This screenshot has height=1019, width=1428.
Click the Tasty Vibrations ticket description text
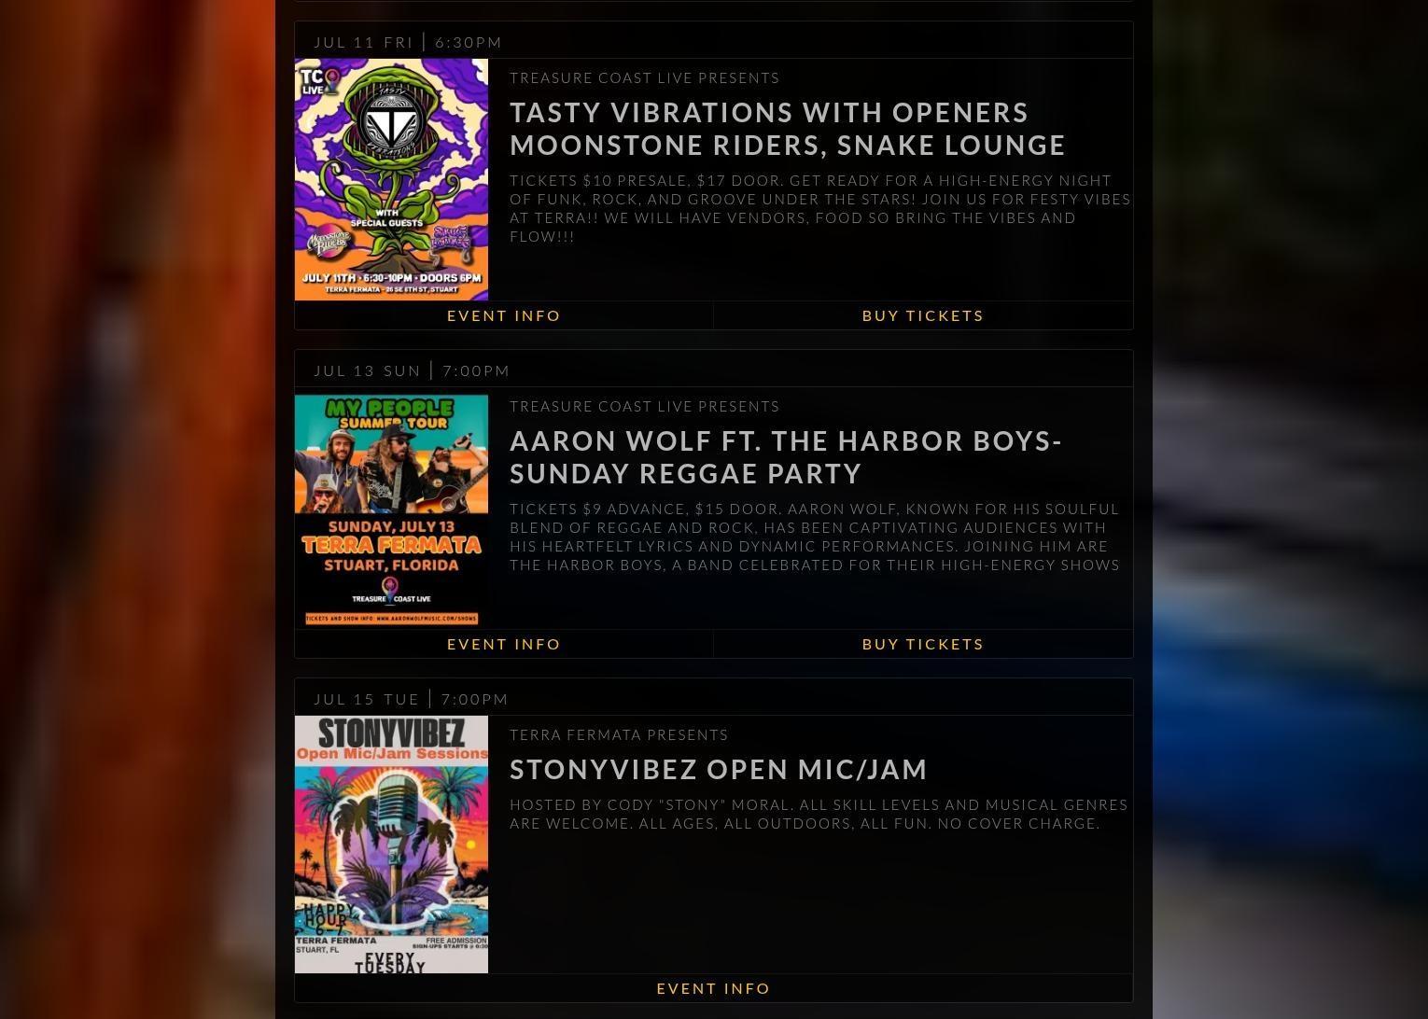pos(820,208)
